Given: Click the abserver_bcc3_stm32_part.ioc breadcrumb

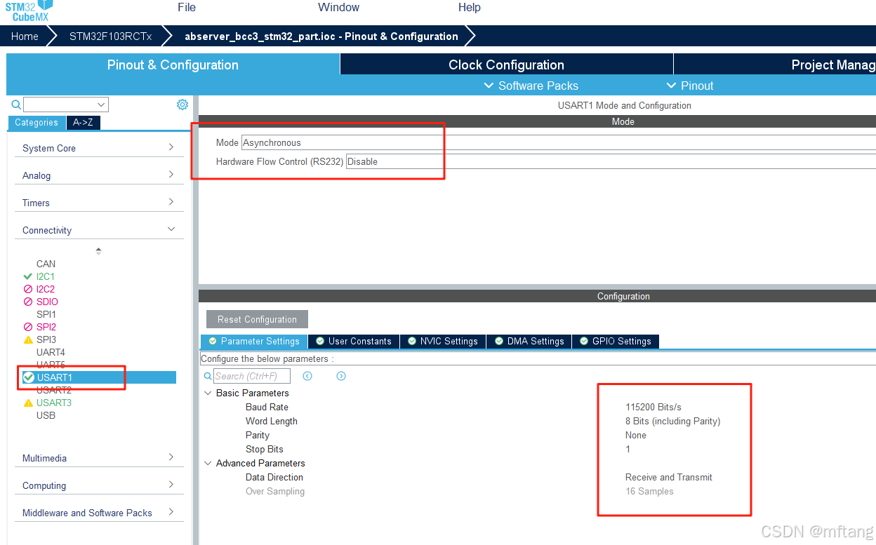Looking at the screenshot, I should click(x=321, y=36).
